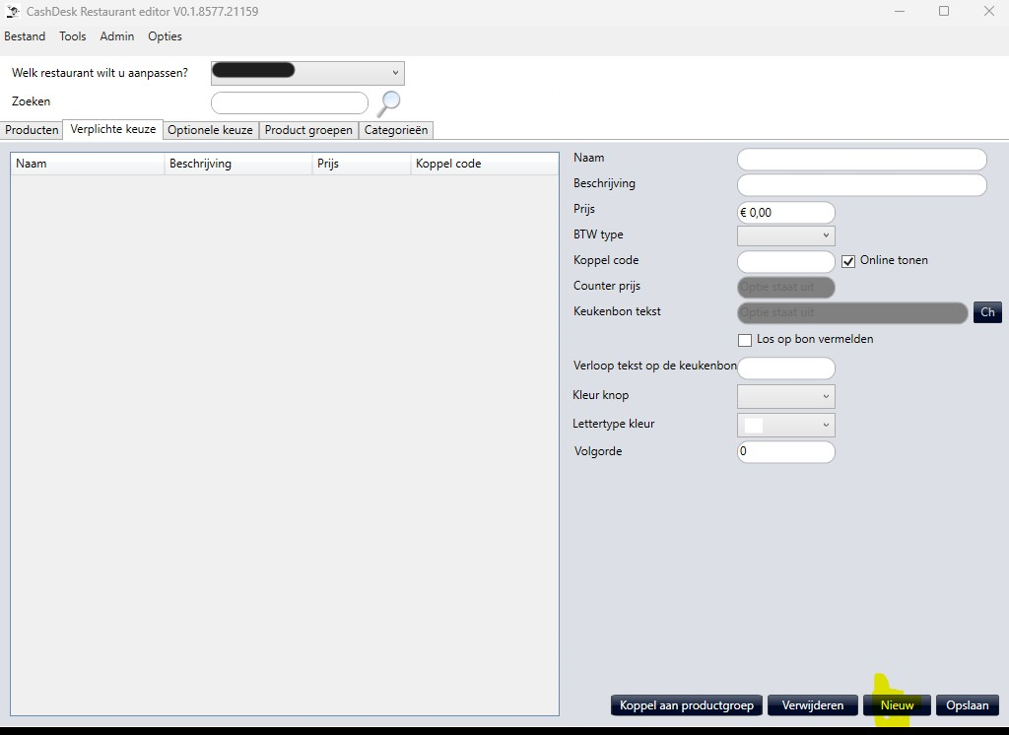This screenshot has height=735, width=1009.
Task: Click the CashDesk logo in the title bar
Action: tap(13, 11)
